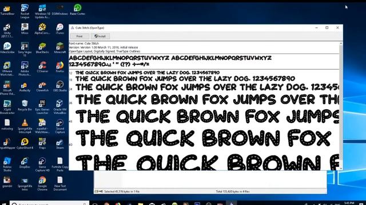Select the VMware Workstation icon

(7, 69)
